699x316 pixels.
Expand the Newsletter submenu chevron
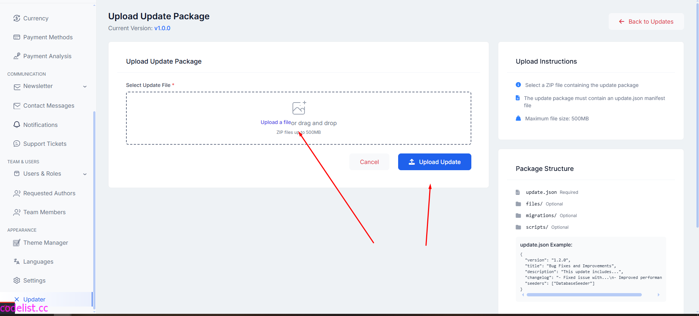pos(85,87)
